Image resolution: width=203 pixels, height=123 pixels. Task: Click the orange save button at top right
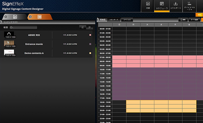[x=199, y=15]
